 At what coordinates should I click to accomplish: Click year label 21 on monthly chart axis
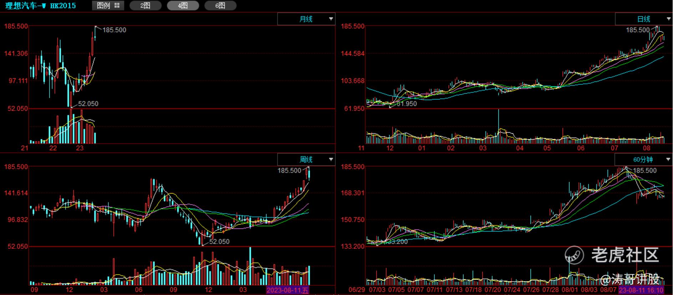point(24,148)
